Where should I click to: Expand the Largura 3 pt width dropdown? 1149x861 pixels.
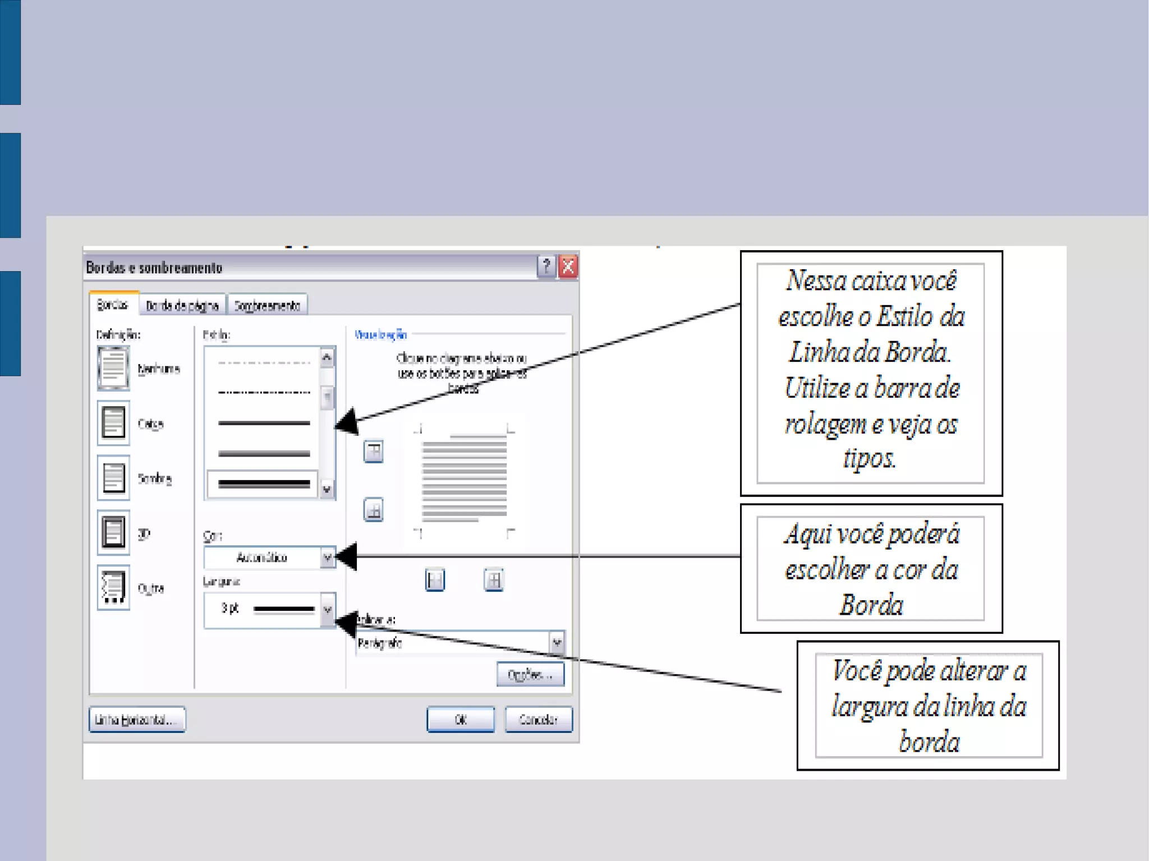pos(328,609)
